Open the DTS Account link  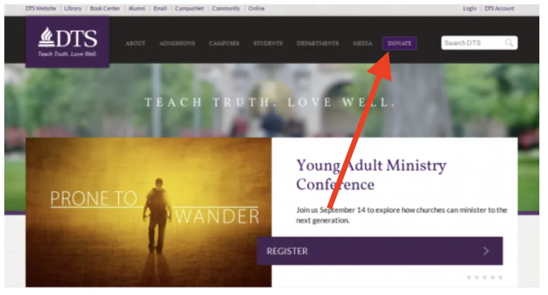coord(499,9)
